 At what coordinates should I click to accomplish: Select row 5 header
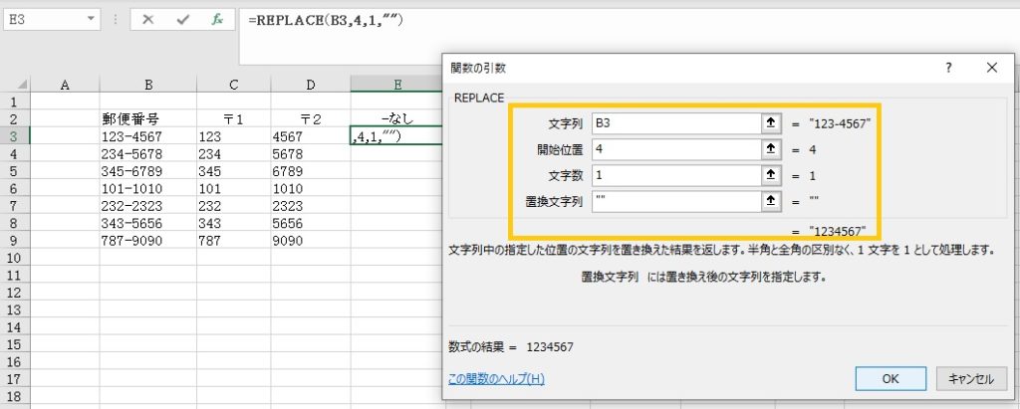coord(14,171)
